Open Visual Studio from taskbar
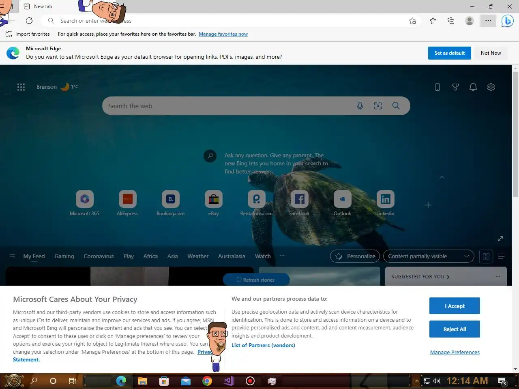The height and width of the screenshot is (389, 519). point(229,381)
